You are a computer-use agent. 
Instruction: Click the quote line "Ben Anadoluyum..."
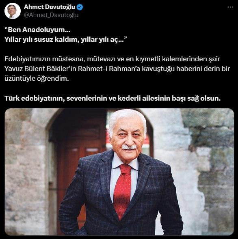pyautogui.click(x=37, y=30)
